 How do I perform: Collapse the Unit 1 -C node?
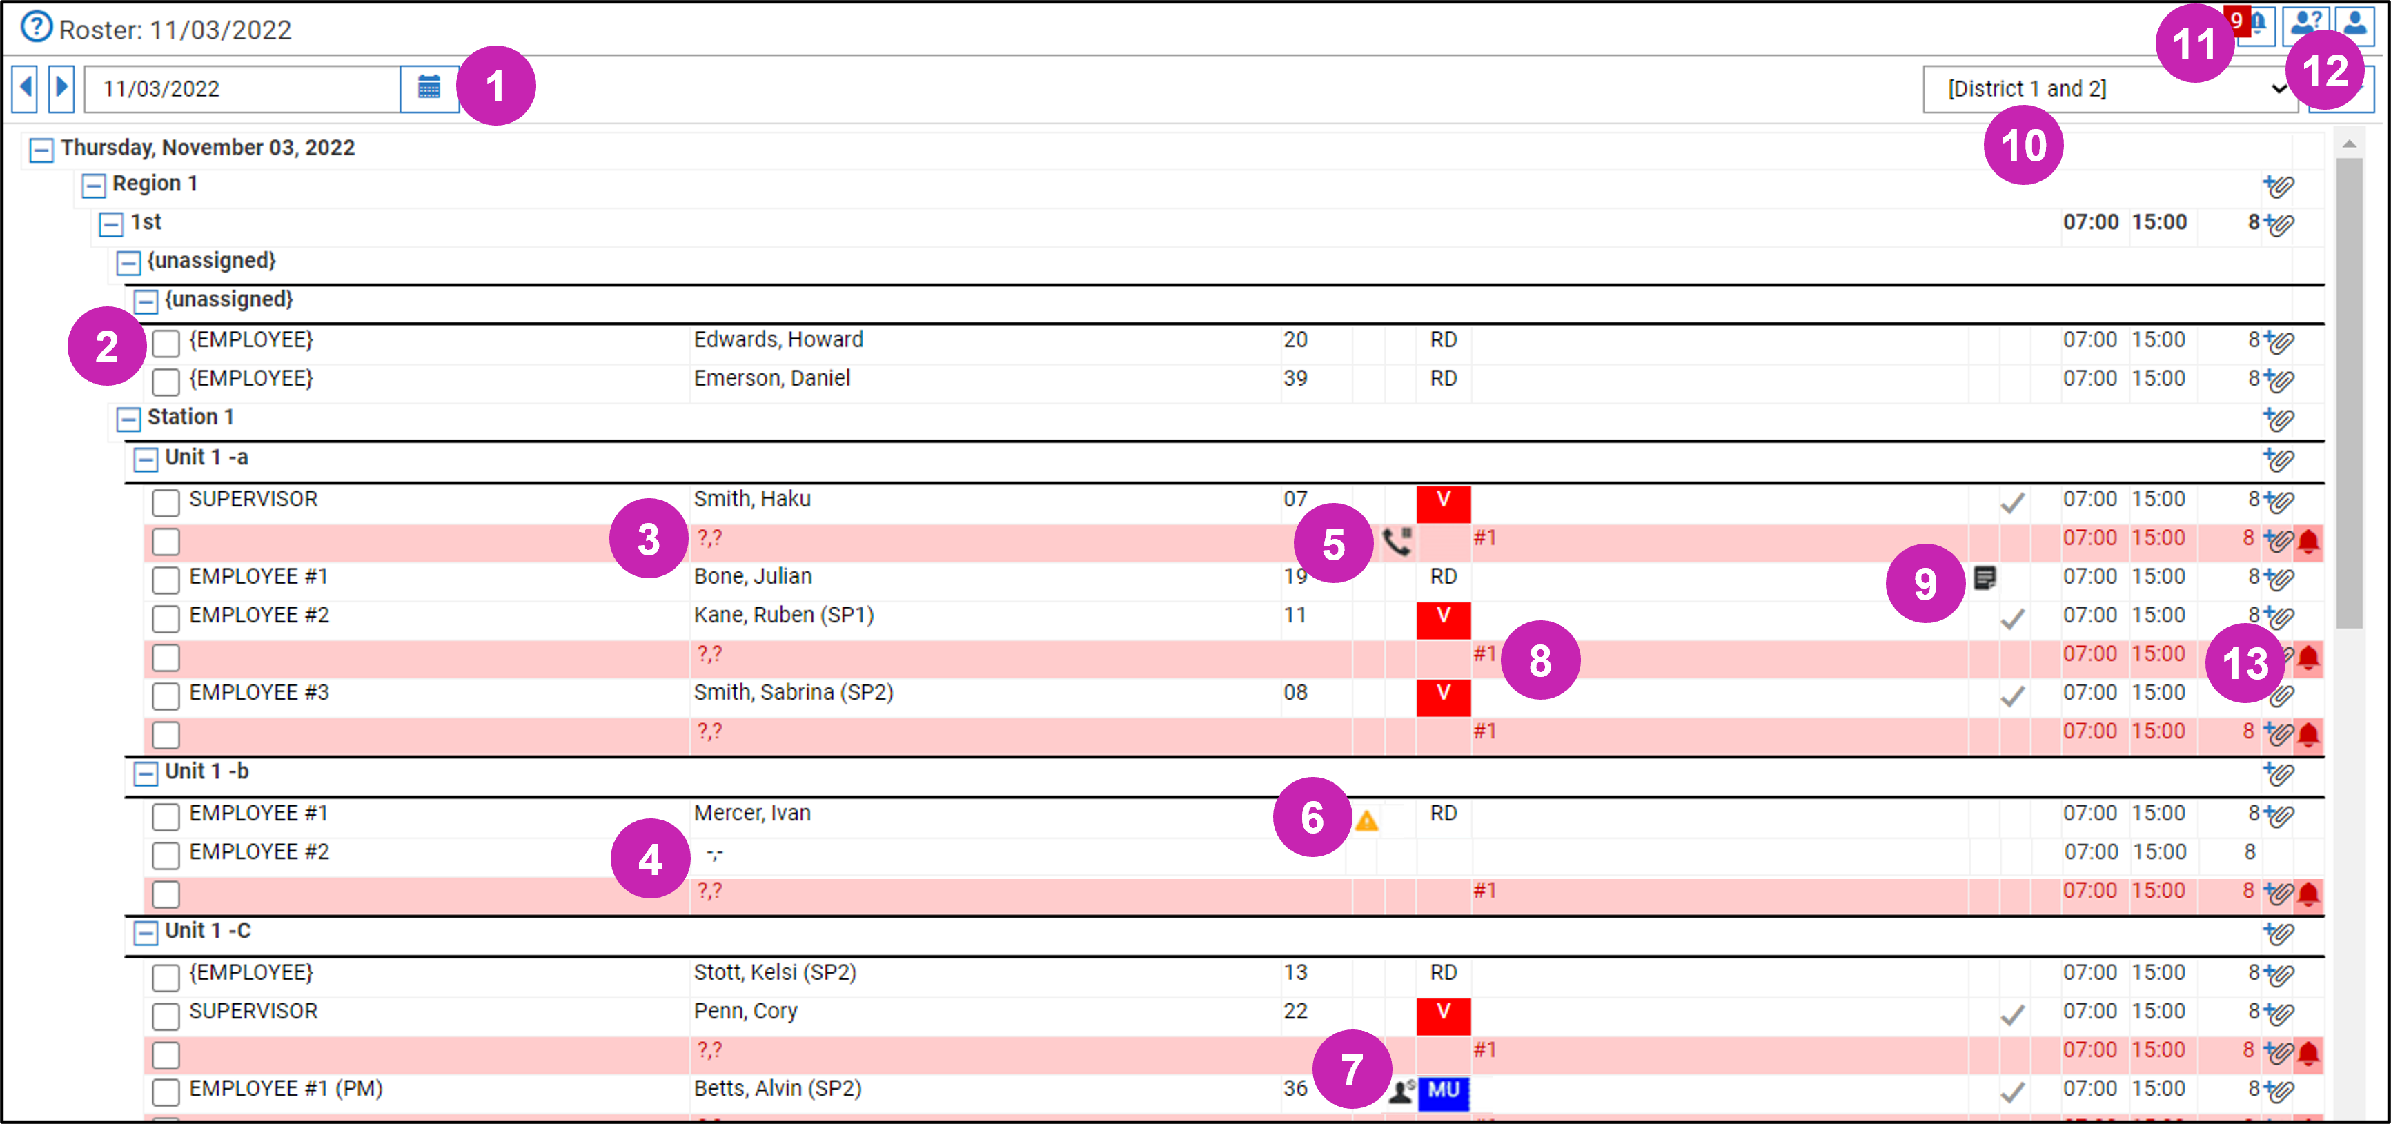point(146,932)
